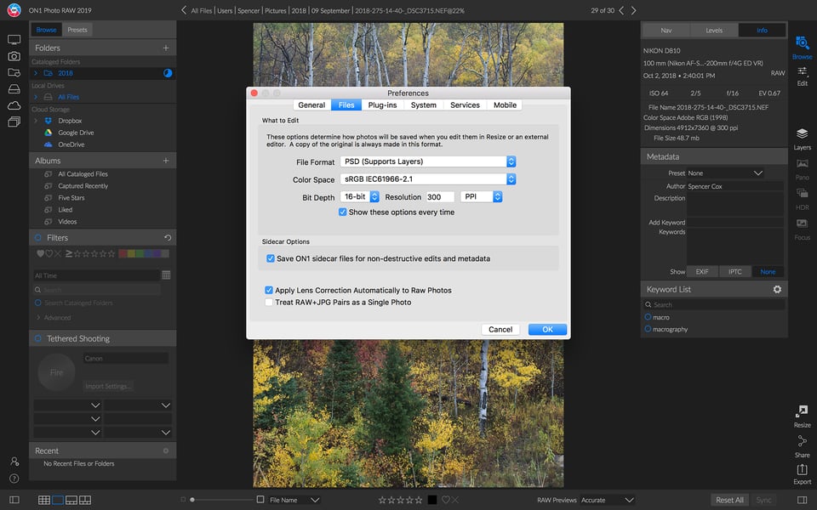Show IPTC metadata button
Viewport: 817px width, 510px height.
(x=734, y=272)
